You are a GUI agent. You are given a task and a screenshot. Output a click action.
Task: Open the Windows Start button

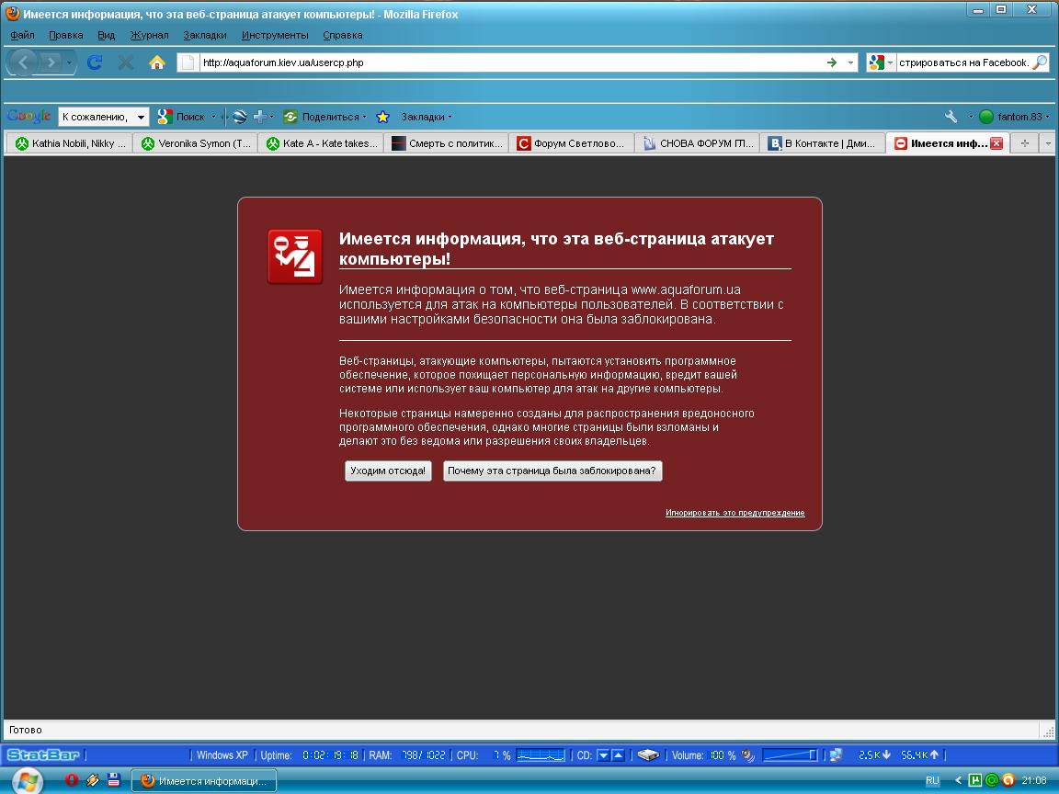pos(26,781)
